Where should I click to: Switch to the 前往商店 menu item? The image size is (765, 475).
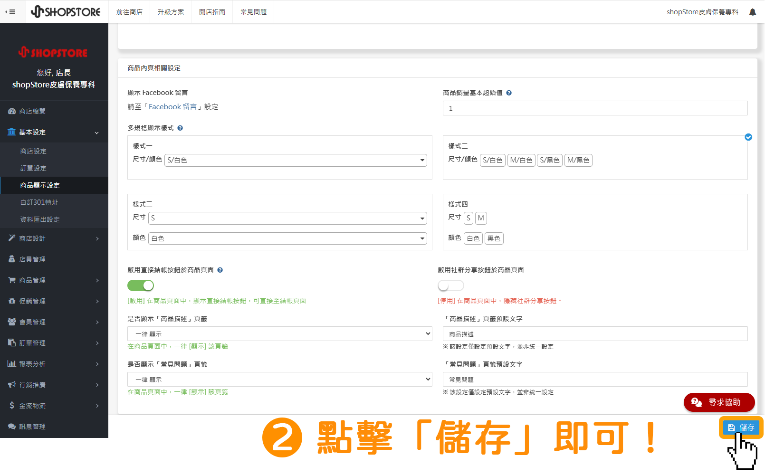129,11
